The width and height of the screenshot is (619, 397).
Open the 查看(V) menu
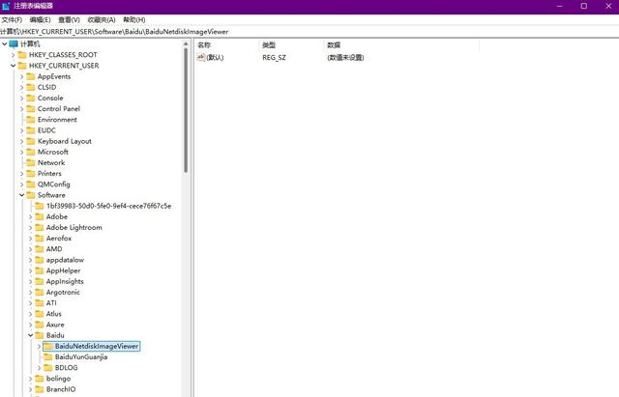(x=69, y=19)
